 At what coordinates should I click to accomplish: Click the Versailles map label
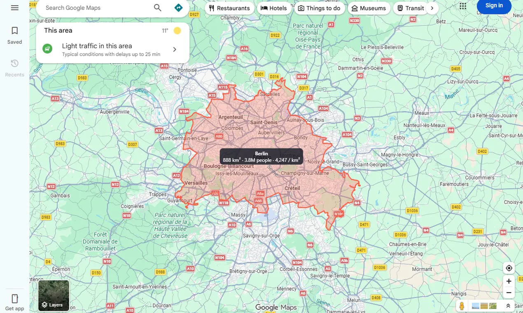(196, 183)
